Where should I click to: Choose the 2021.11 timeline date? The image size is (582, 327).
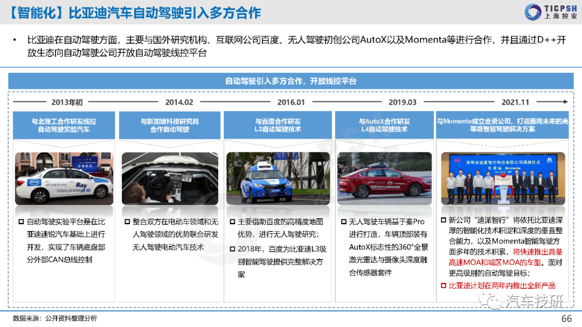pos(515,102)
